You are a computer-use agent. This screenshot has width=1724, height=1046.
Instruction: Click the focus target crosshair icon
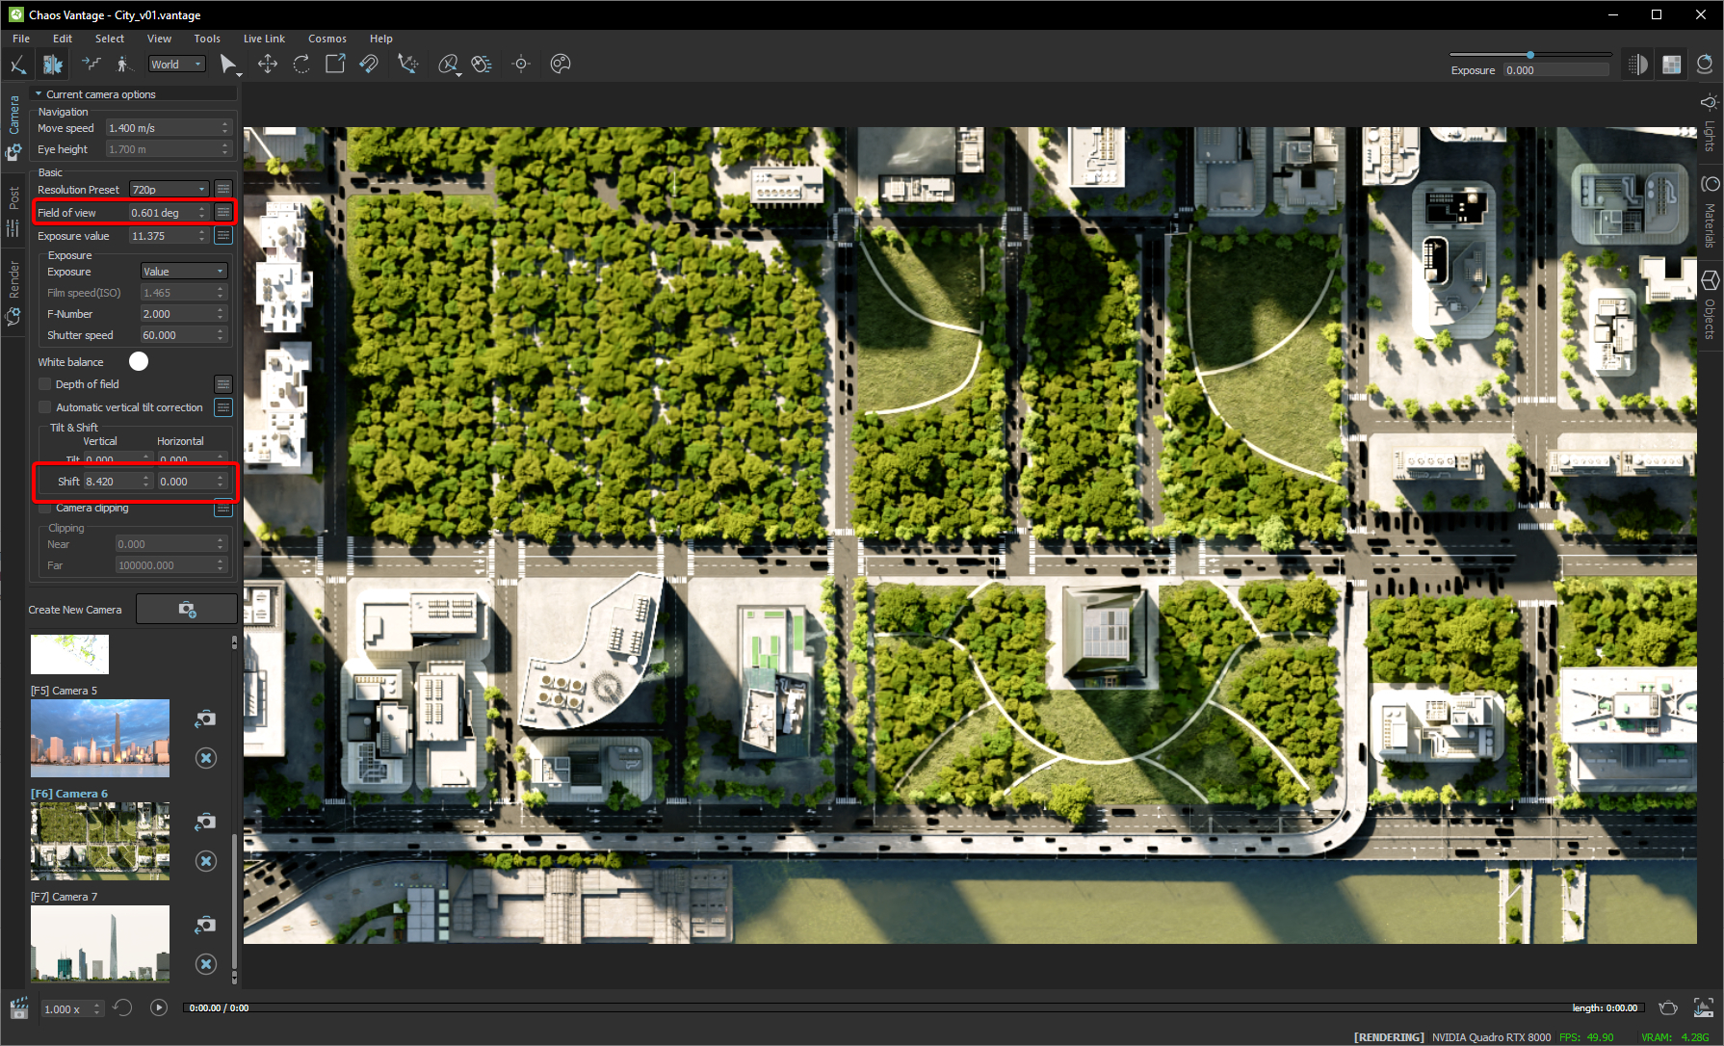521,65
